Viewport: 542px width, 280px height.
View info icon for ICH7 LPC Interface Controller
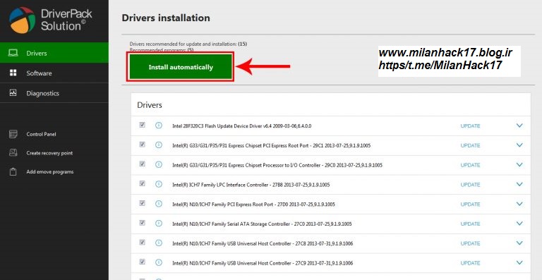[x=159, y=184]
